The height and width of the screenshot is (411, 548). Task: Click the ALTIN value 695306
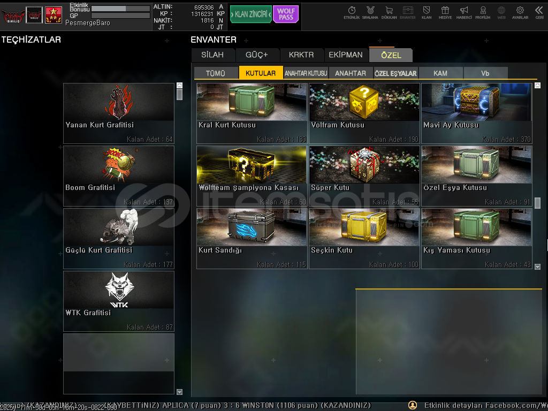(x=204, y=7)
